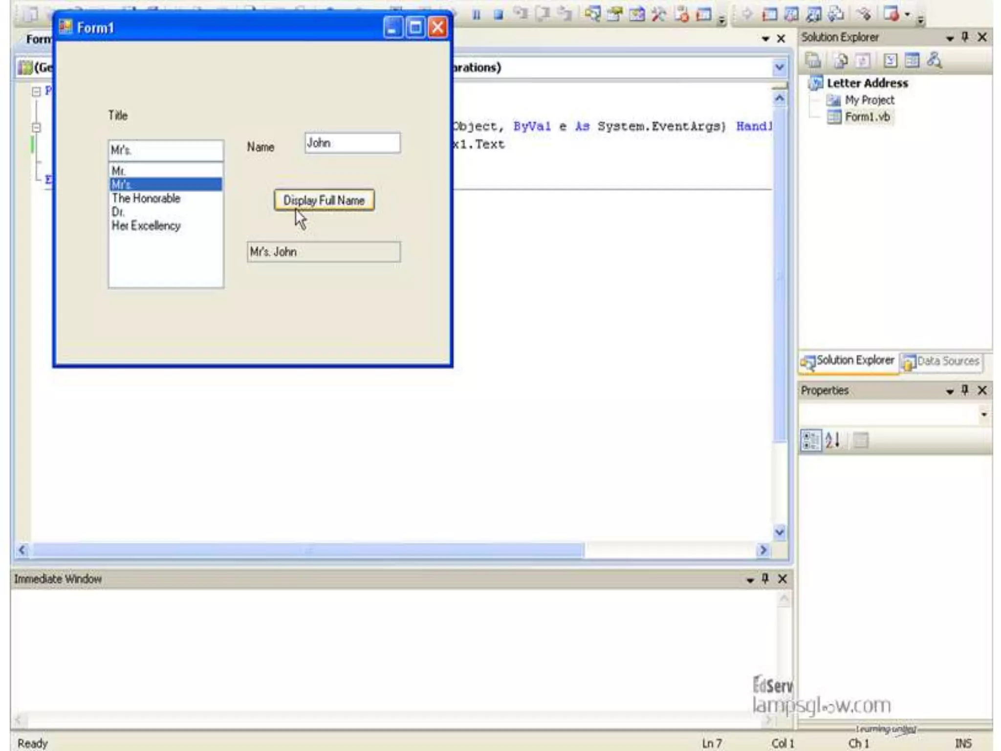Open Immediate window from toolbar icon
The height and width of the screenshot is (751, 1001).
(704, 14)
